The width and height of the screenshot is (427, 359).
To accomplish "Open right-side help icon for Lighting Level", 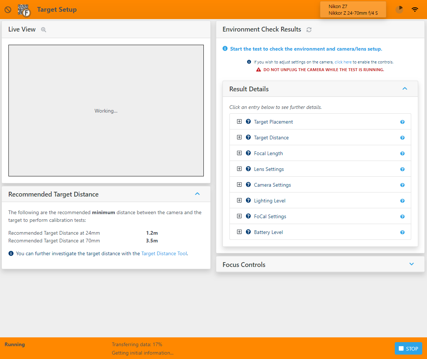I will 402,201.
